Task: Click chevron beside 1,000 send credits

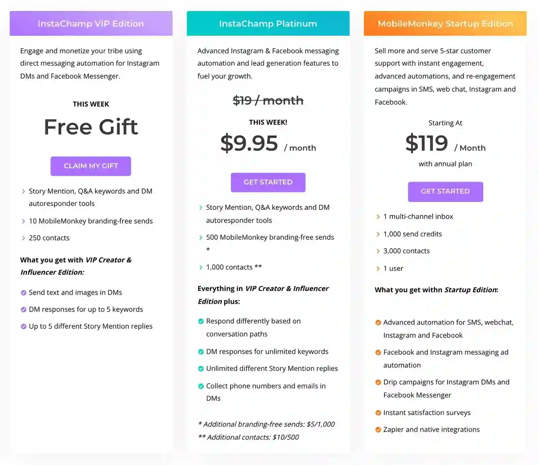Action: [378, 234]
